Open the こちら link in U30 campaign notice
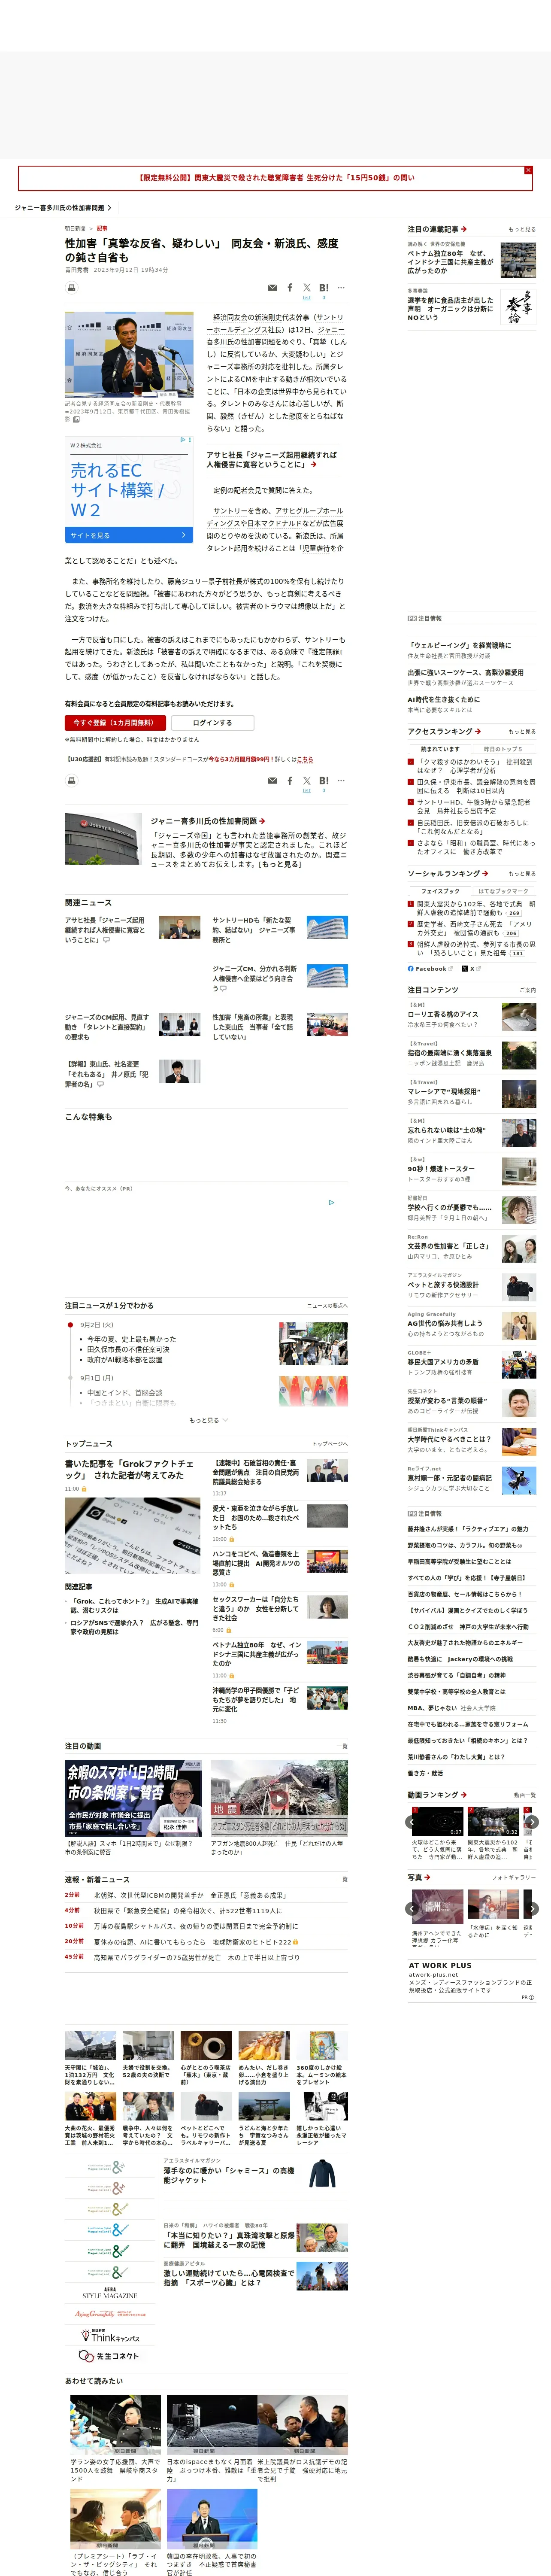This screenshot has height=2576, width=551. tap(305, 759)
